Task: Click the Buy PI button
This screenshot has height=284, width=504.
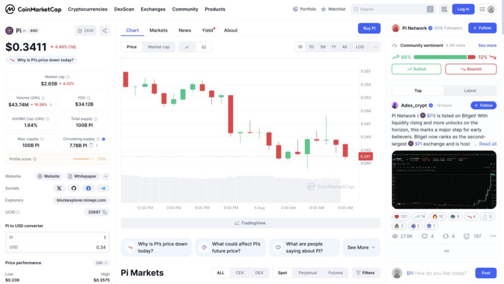Action: (369, 28)
